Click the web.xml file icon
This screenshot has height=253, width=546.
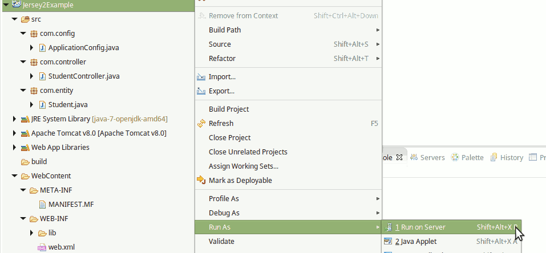(42, 247)
